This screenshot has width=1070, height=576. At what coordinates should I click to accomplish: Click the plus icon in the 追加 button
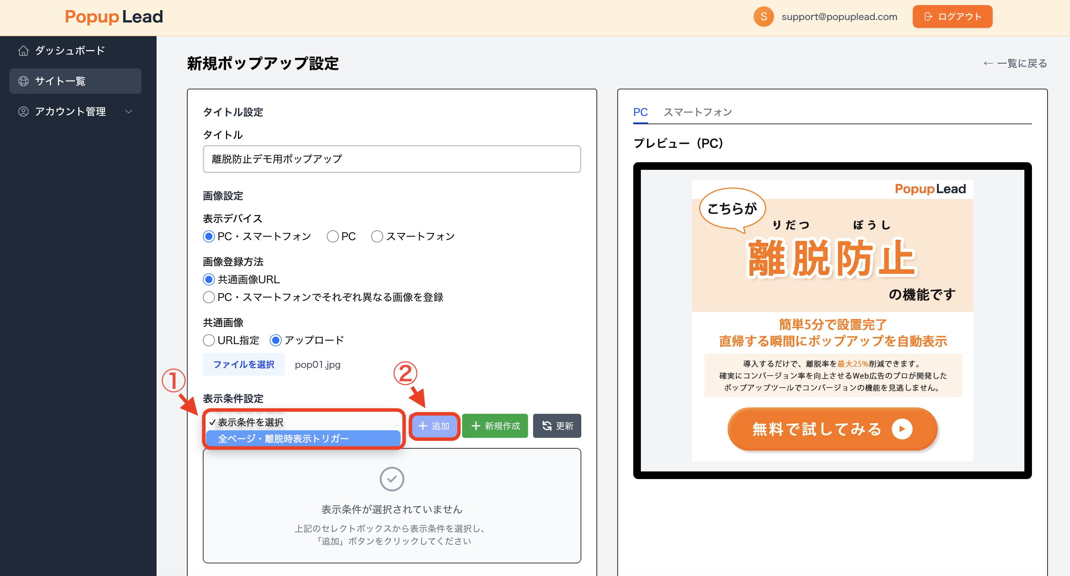pyautogui.click(x=422, y=426)
